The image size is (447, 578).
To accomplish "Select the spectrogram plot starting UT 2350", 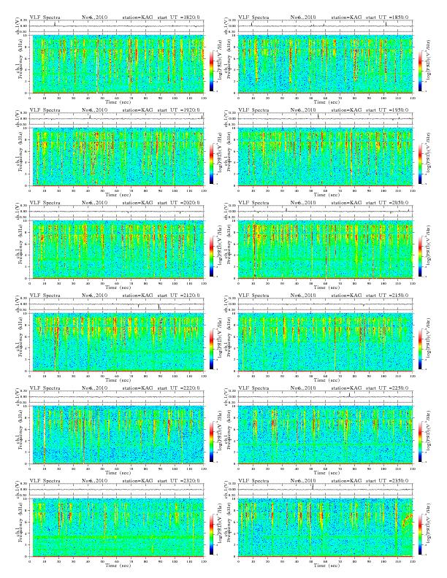I will tap(325, 528).
